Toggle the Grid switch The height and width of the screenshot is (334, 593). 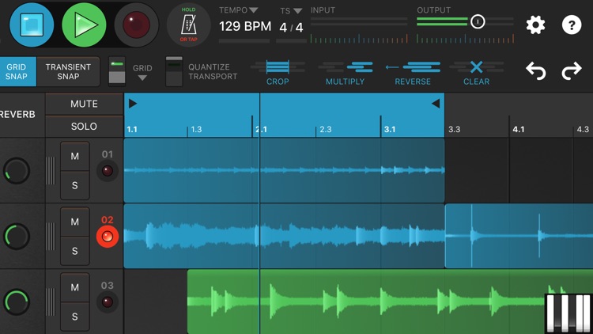coord(117,70)
